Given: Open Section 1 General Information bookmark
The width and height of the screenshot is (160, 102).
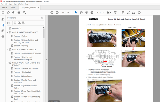Looking at the screenshot, I should coord(26,68).
